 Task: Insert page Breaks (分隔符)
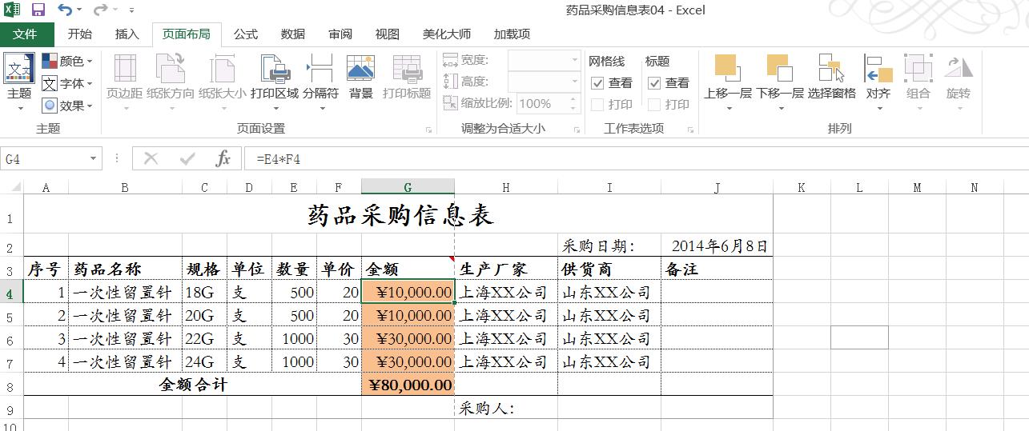[x=320, y=83]
